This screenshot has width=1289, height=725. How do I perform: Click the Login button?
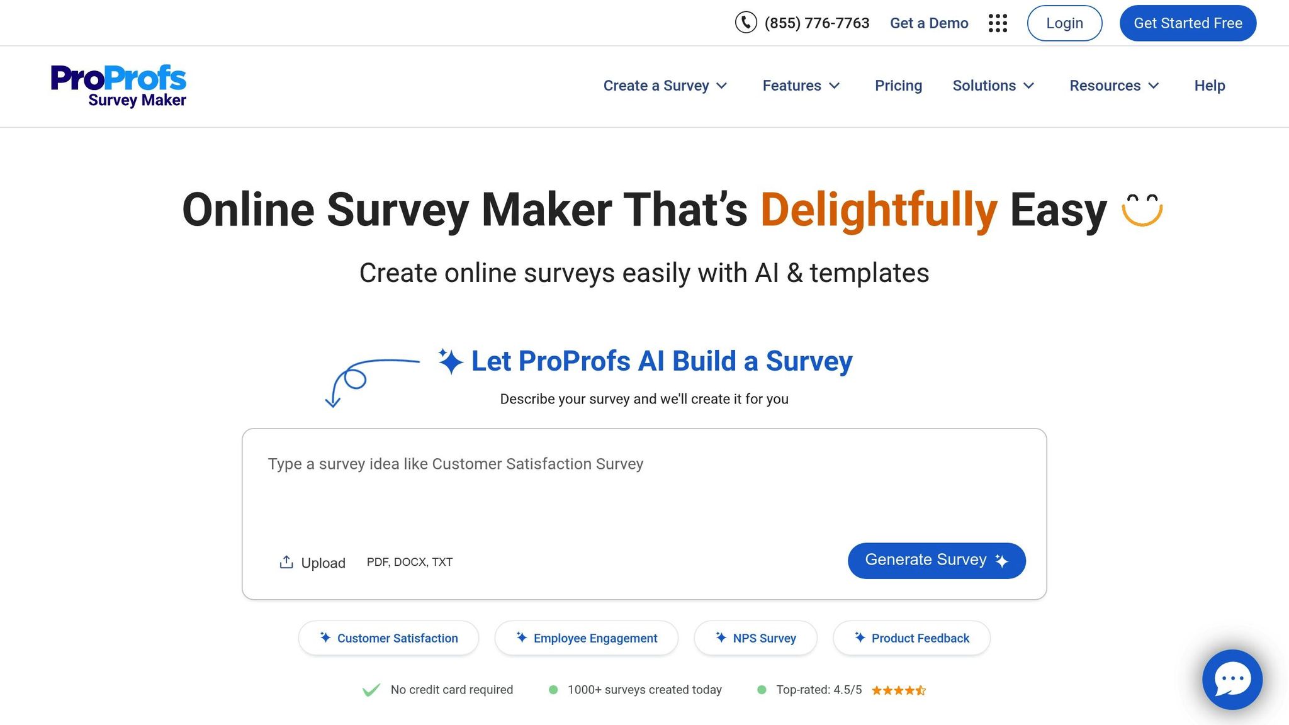coord(1064,23)
